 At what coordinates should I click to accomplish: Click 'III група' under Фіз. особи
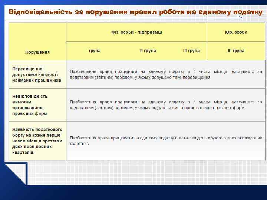click(191, 51)
